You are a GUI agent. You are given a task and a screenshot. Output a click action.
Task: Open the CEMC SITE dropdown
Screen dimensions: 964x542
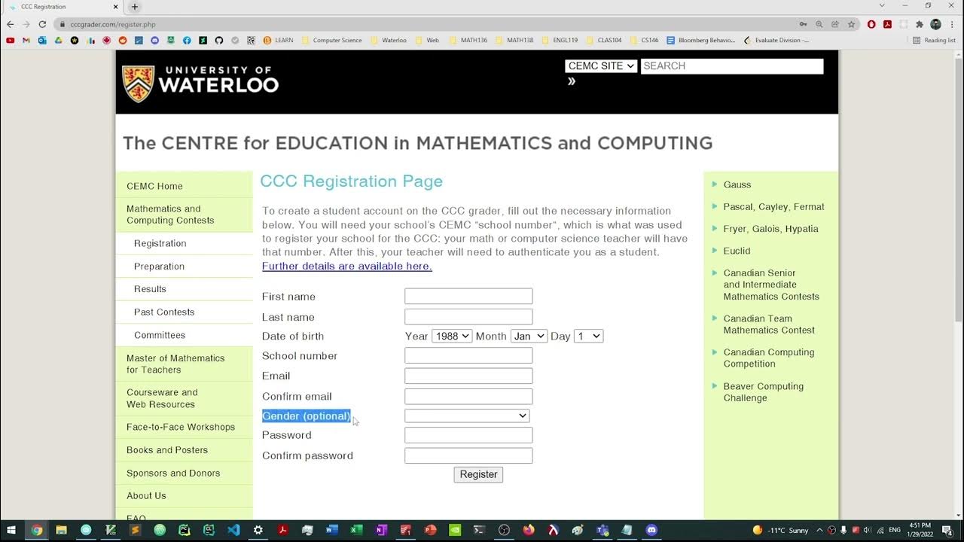pyautogui.click(x=601, y=66)
